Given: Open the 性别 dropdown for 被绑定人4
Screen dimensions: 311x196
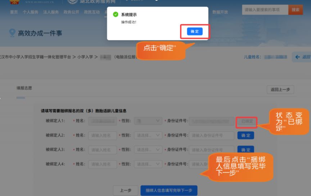Looking at the screenshot, I should (x=148, y=164).
